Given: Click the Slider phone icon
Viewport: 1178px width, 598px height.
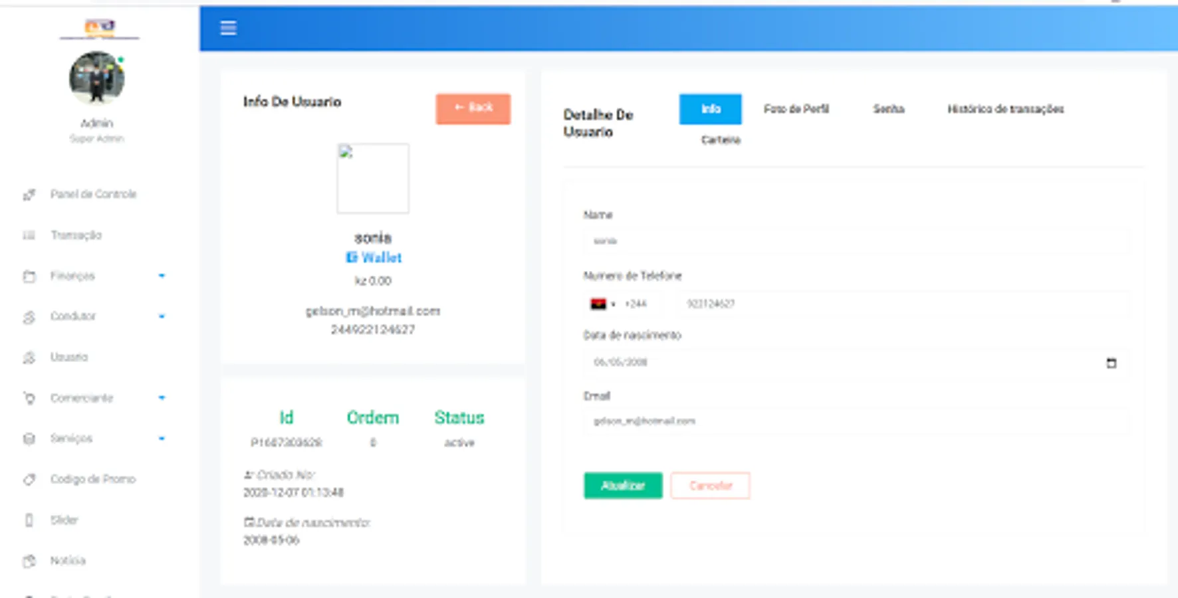Looking at the screenshot, I should click(x=29, y=520).
